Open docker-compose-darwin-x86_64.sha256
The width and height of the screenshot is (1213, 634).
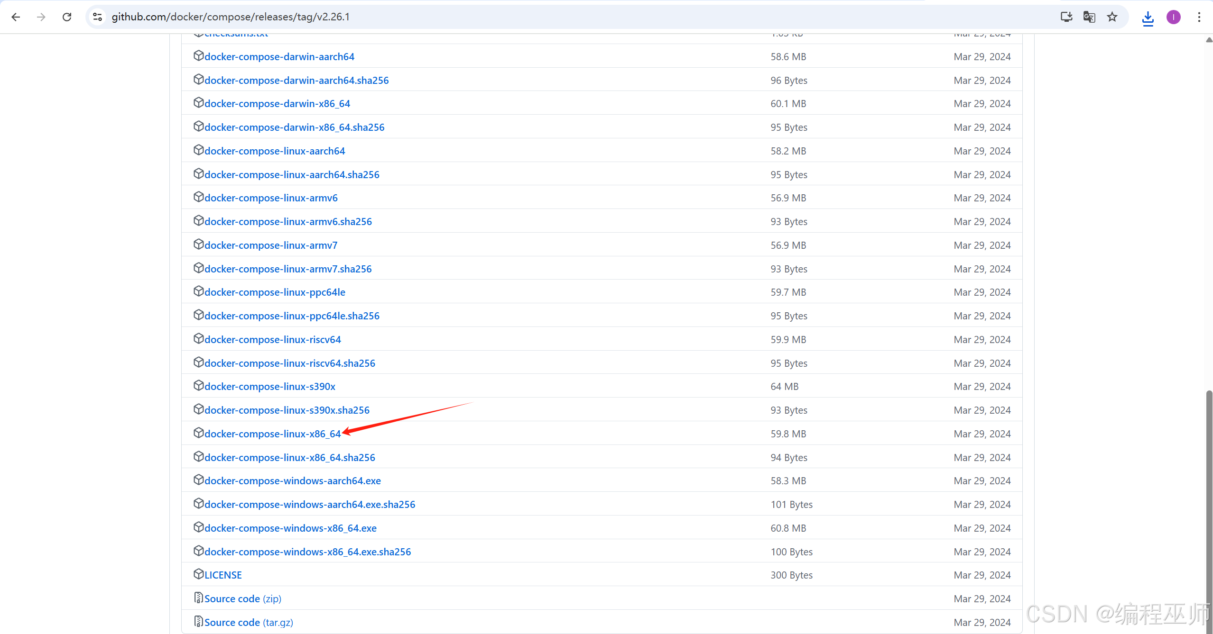(295, 127)
